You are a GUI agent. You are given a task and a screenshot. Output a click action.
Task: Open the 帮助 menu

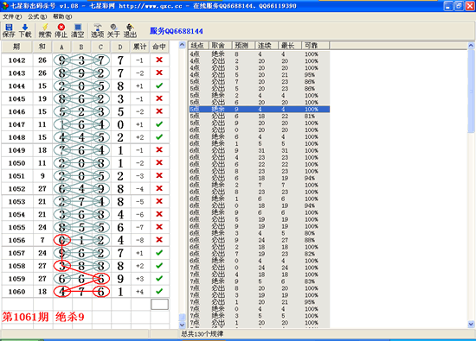tap(62, 16)
